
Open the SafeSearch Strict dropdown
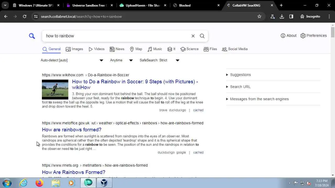point(159,60)
